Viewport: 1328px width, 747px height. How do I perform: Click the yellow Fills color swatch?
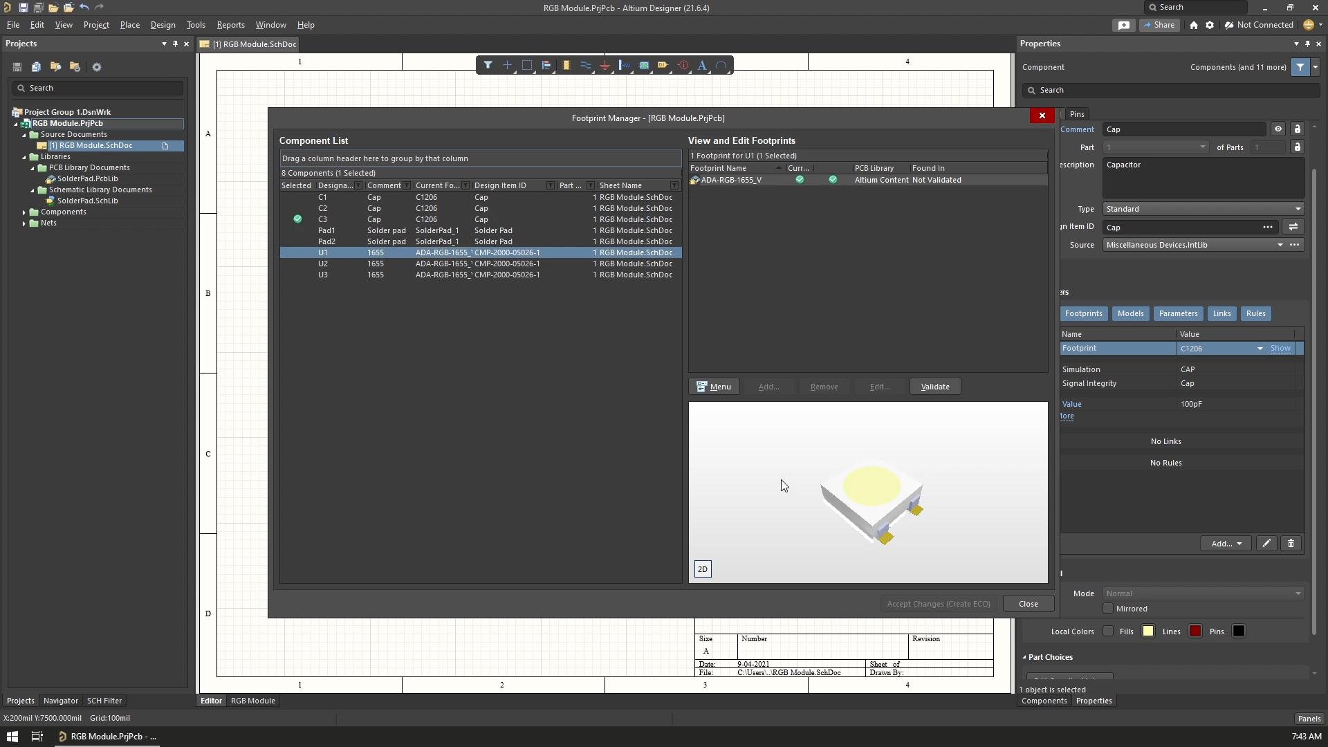point(1148,631)
